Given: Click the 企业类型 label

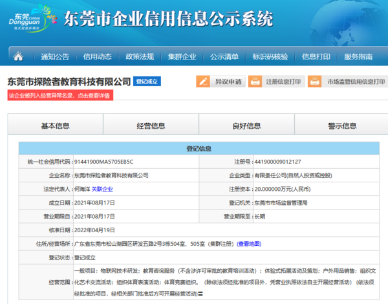Looking at the screenshot, I should 241,175.
